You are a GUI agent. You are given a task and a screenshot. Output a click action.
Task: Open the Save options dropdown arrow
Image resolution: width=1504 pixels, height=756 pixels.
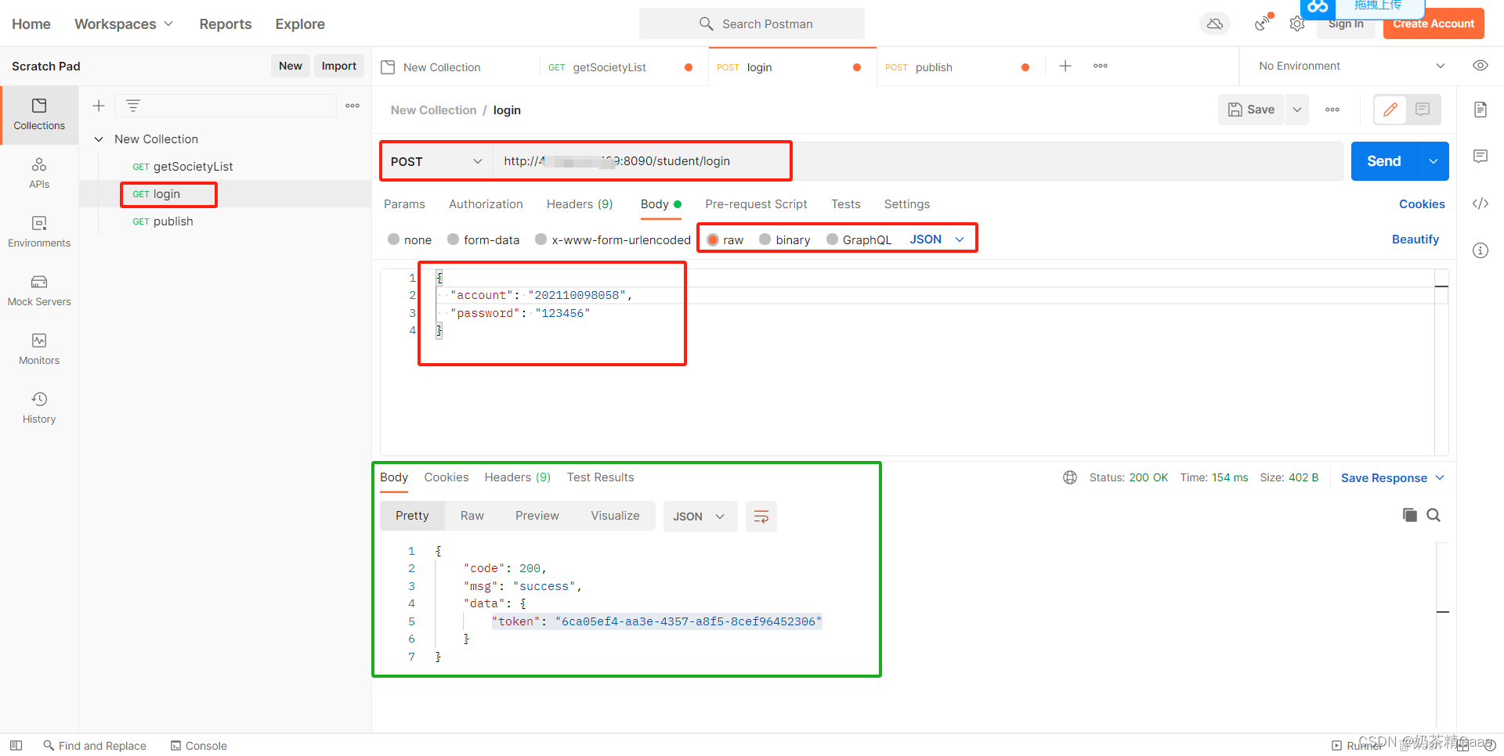[1297, 110]
